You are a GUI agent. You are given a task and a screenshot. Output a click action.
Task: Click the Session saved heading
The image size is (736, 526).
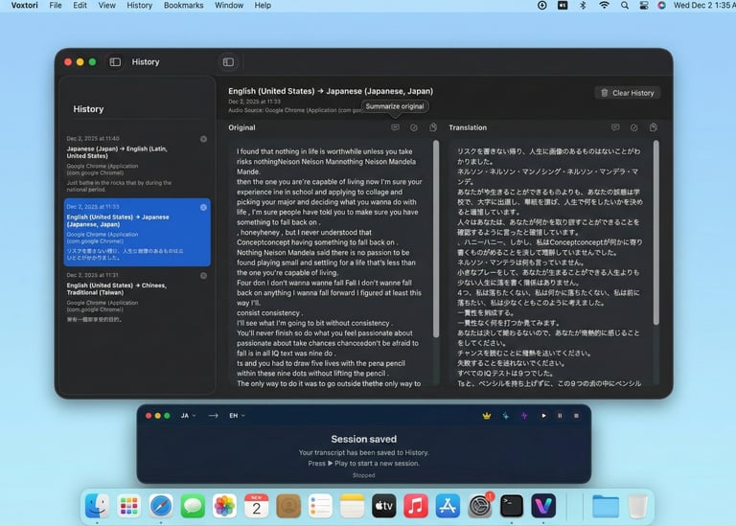click(x=364, y=439)
